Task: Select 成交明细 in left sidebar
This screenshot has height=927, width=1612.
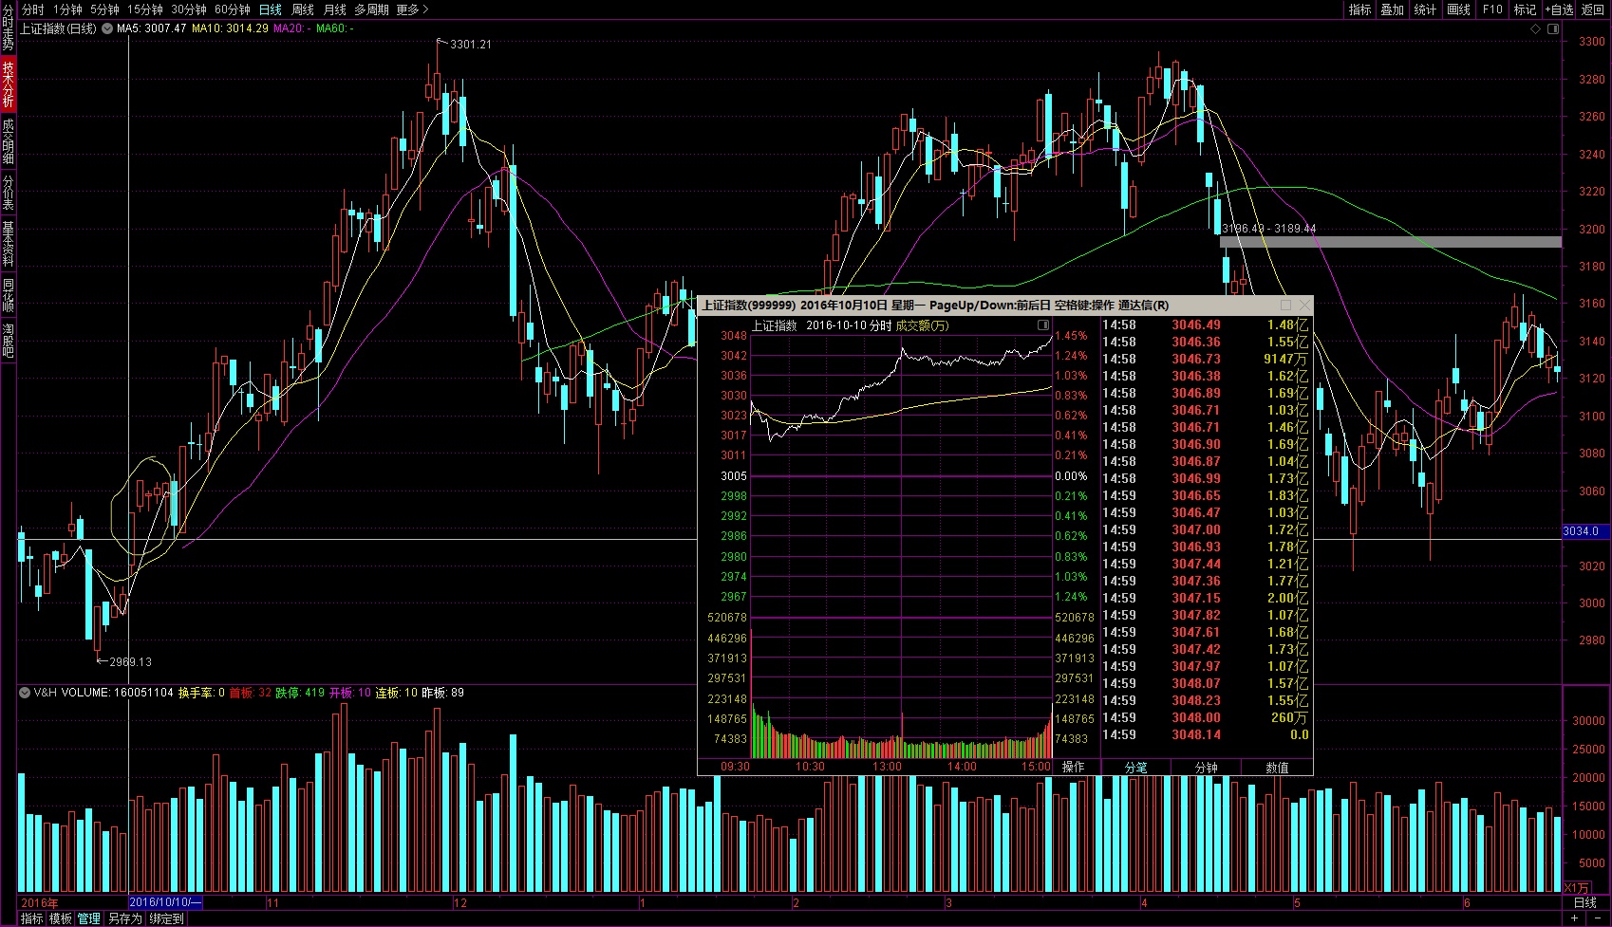Action: [8, 141]
